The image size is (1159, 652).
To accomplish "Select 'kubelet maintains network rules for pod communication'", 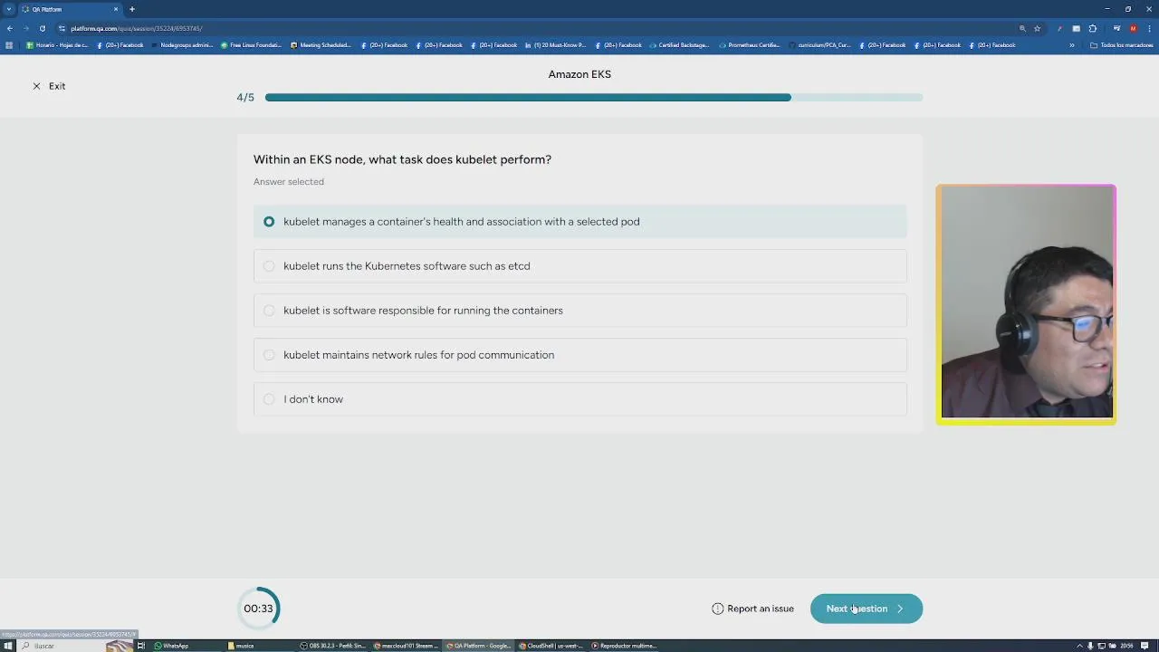I will coord(579,355).
